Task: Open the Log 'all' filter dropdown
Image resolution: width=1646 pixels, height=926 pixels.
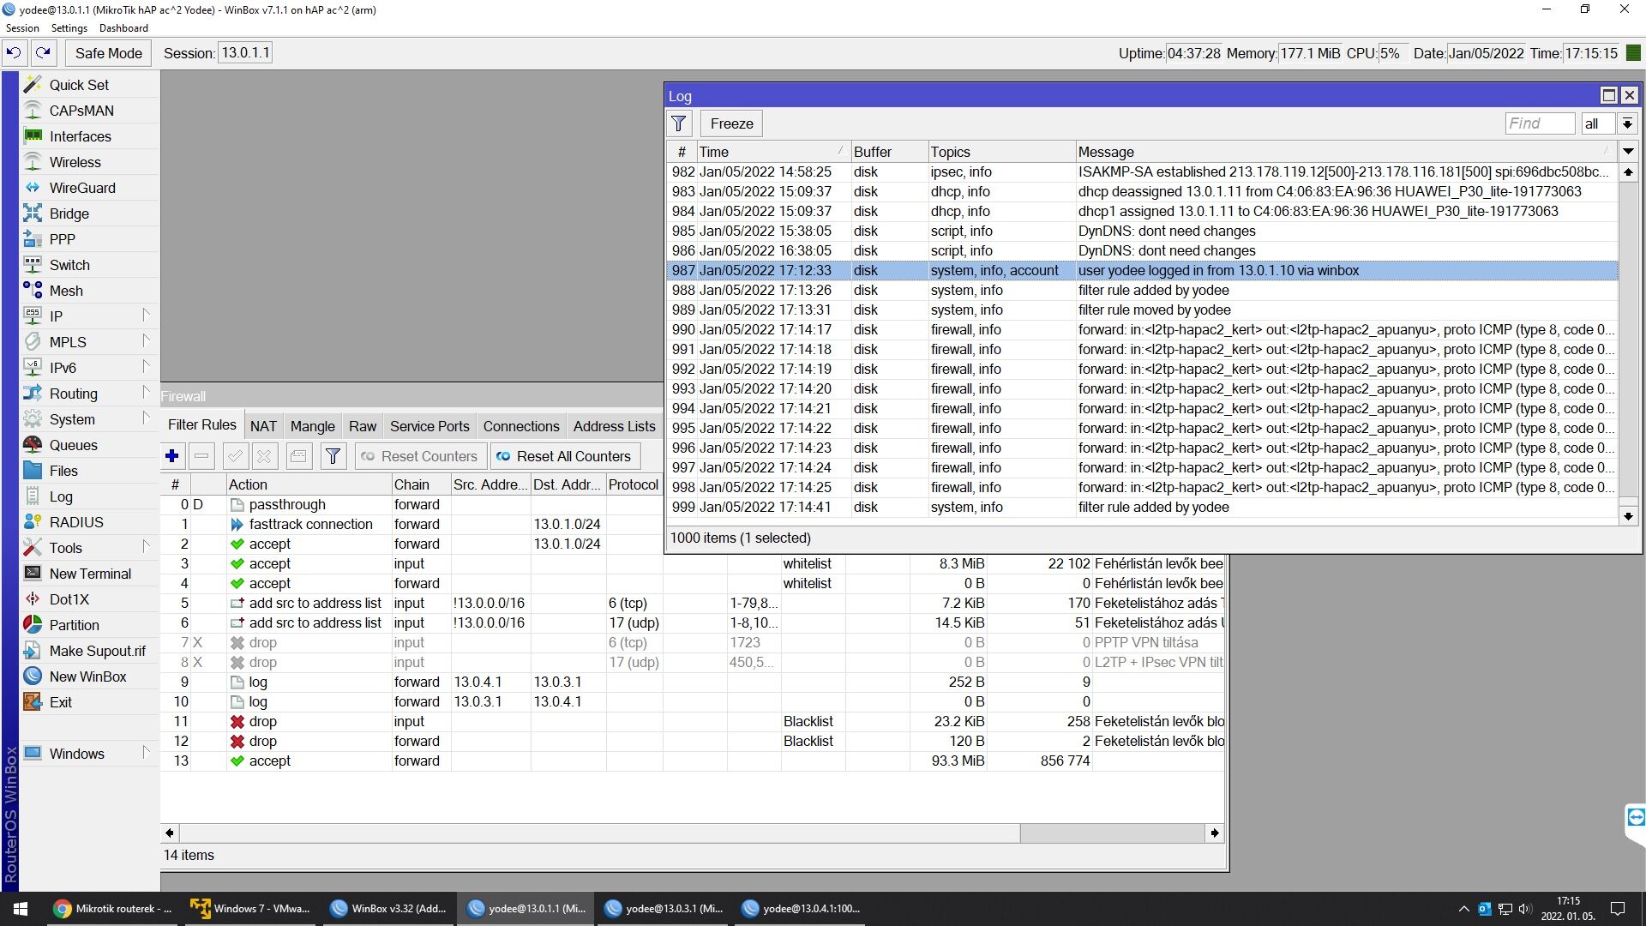Action: tap(1627, 123)
